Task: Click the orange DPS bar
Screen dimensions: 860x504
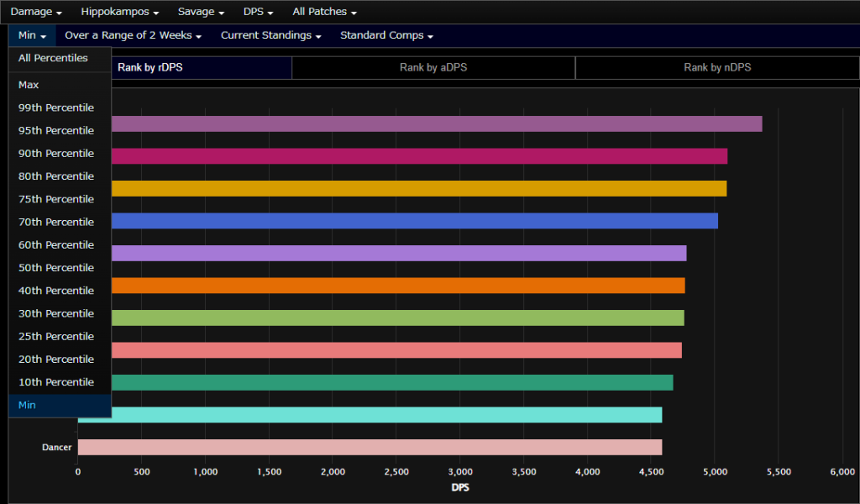Action: (398, 286)
